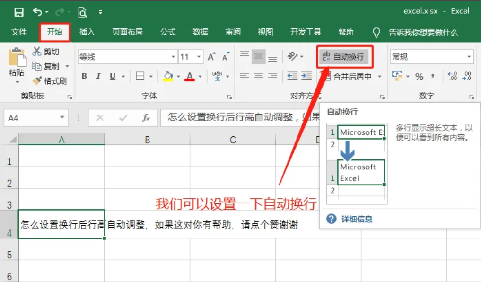Click the Format Painter brush icon
This screenshot has height=282, width=481.
pyautogui.click(x=37, y=81)
